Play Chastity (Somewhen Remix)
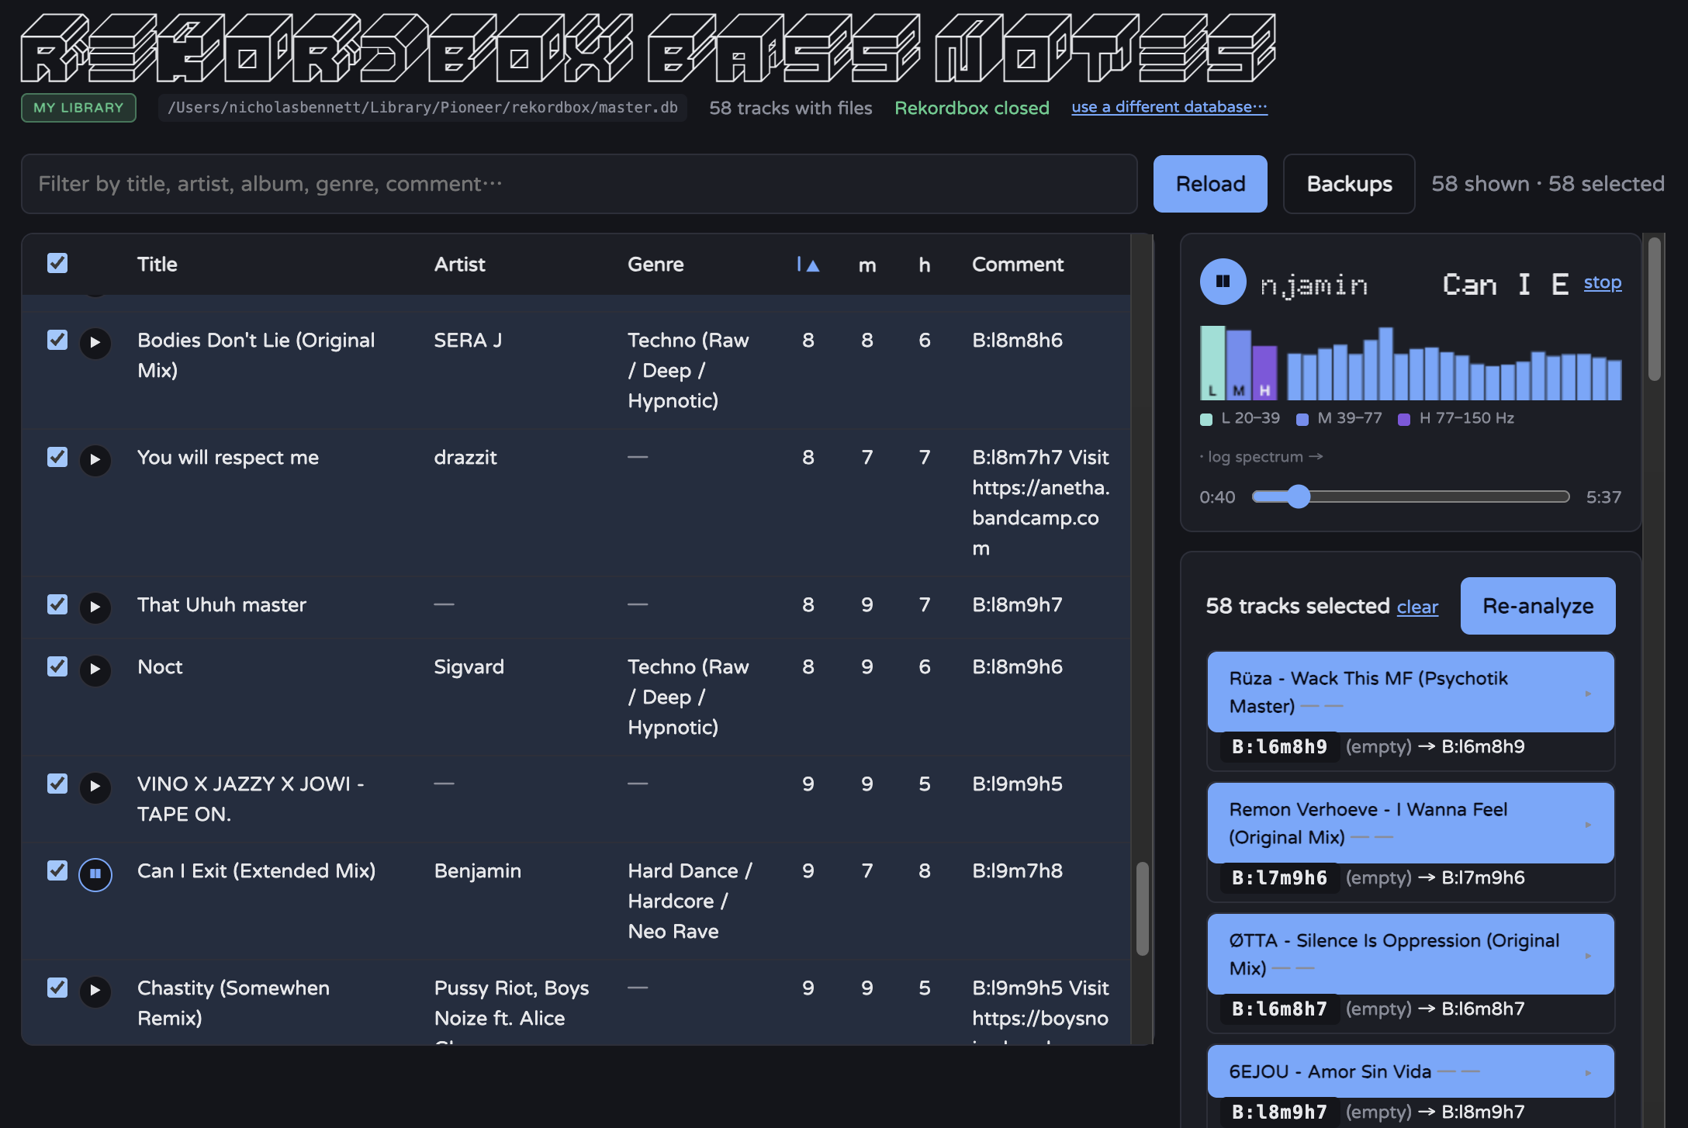The width and height of the screenshot is (1688, 1128). click(95, 990)
